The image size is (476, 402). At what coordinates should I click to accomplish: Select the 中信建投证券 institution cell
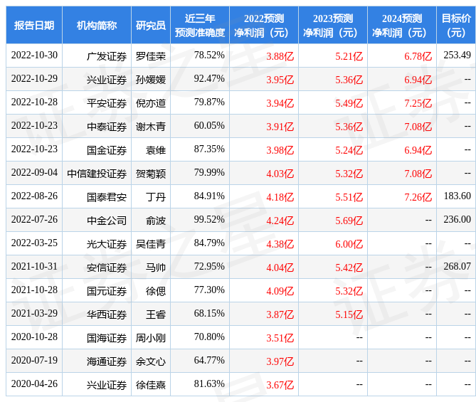pyautogui.click(x=97, y=174)
